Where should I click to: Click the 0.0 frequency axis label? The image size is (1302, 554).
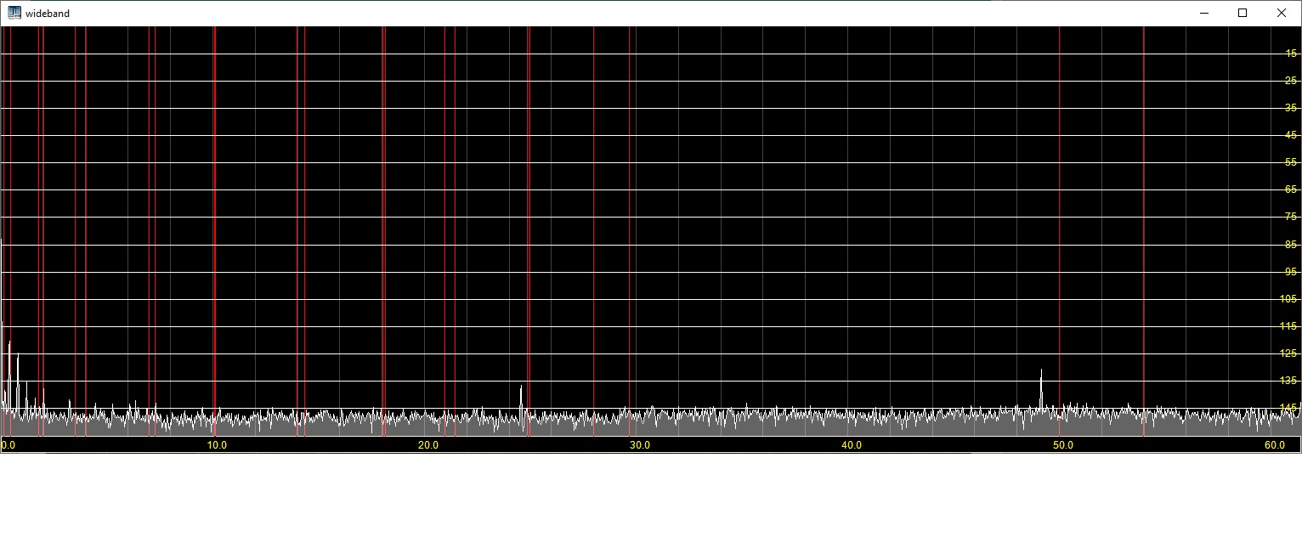click(8, 445)
